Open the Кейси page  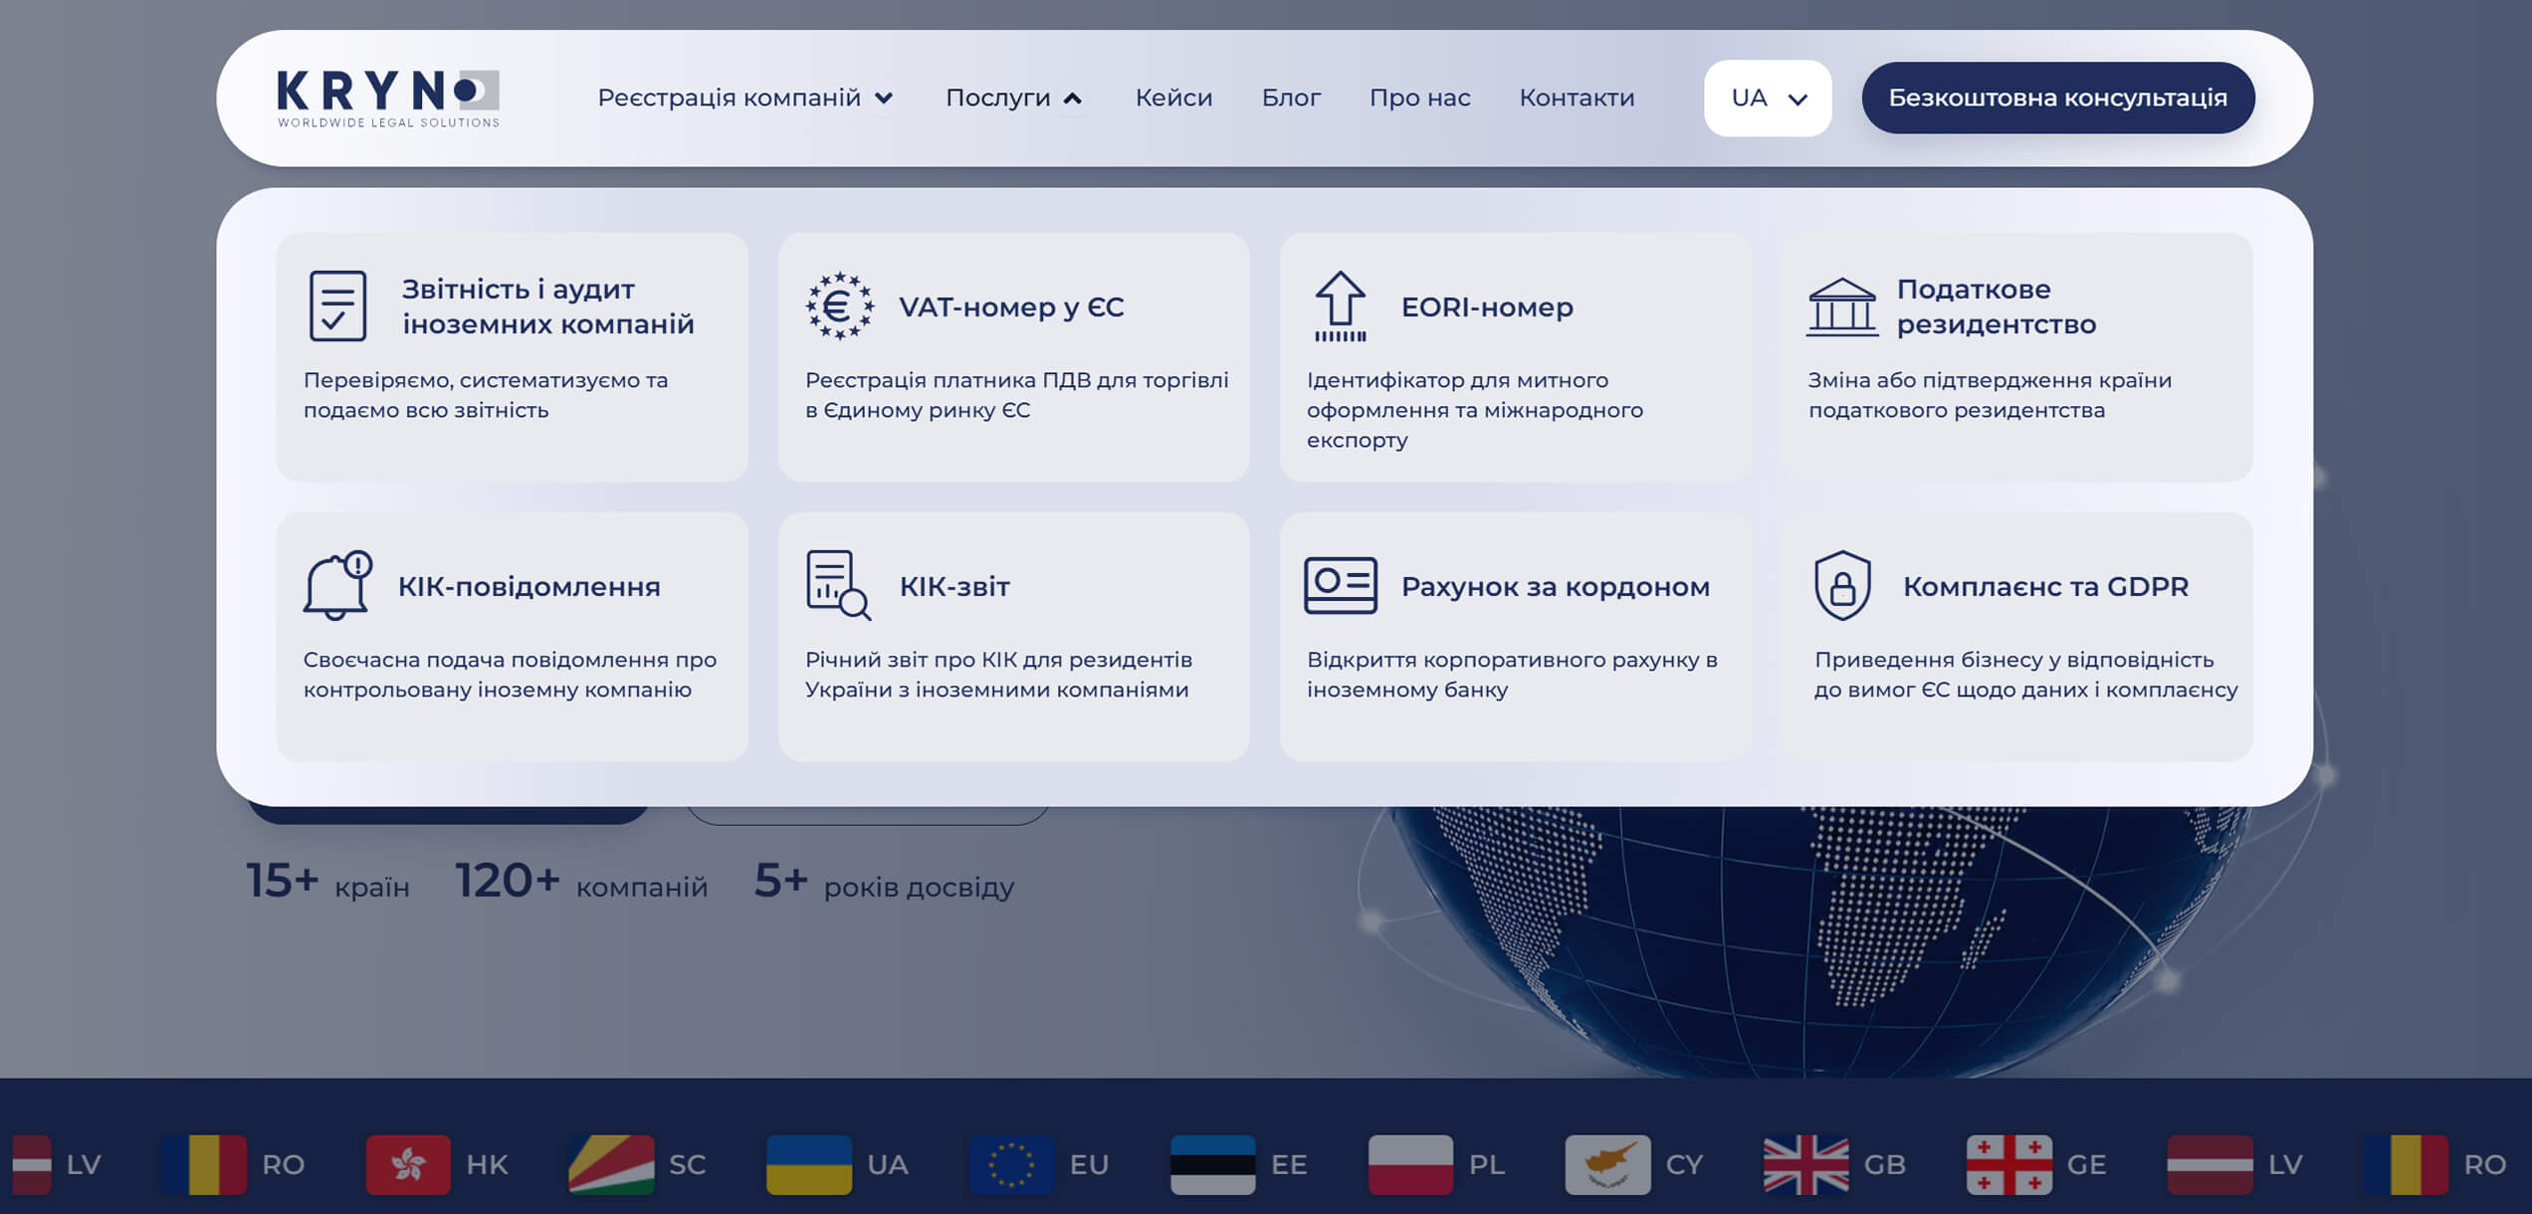1173,98
